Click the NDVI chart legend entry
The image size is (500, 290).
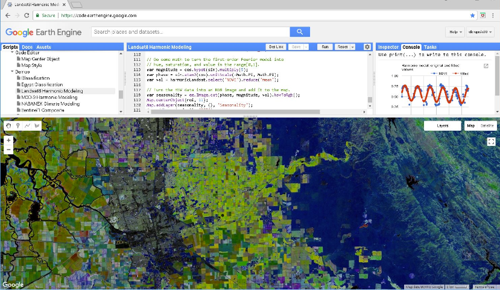[438, 74]
